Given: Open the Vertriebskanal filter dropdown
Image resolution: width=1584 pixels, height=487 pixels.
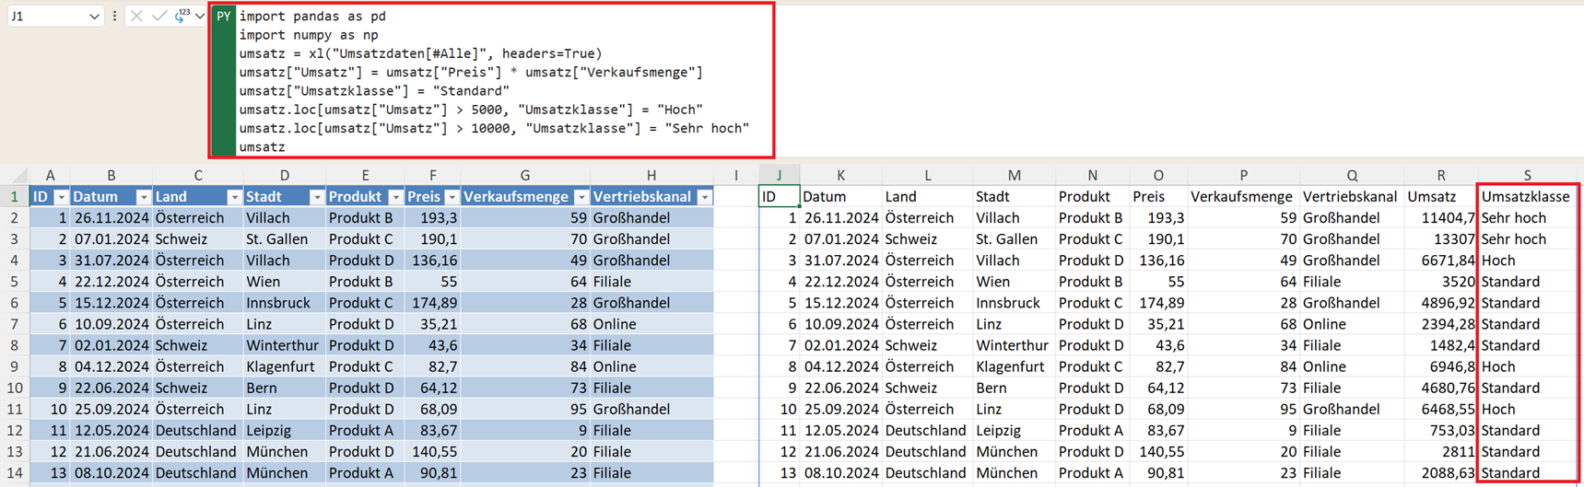Looking at the screenshot, I should (704, 197).
